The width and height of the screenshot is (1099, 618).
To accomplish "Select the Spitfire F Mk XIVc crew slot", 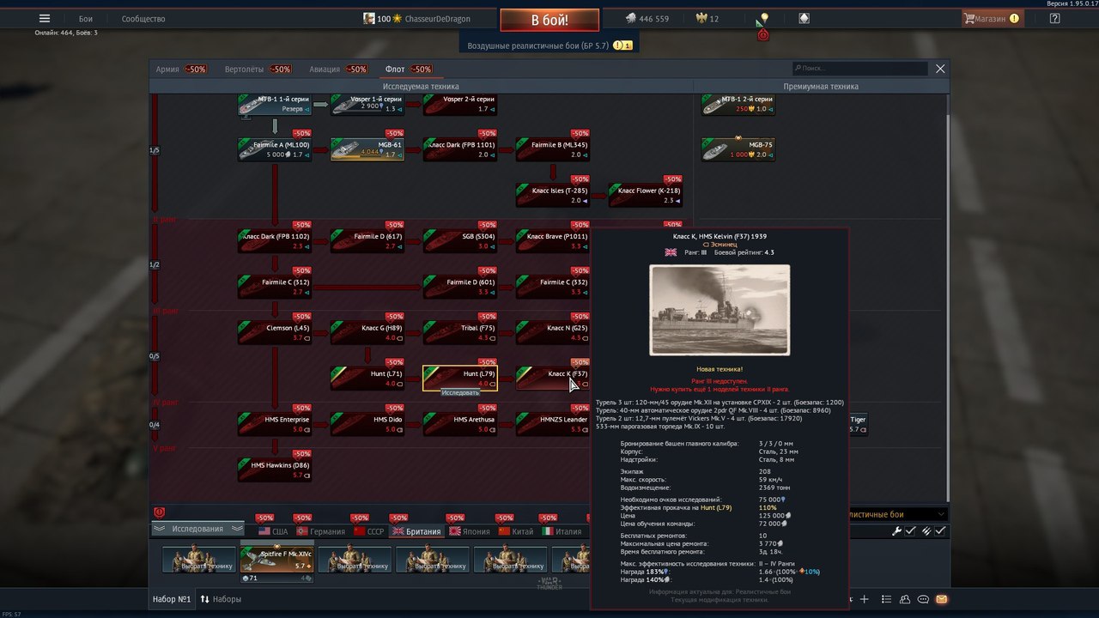I will click(x=276, y=560).
